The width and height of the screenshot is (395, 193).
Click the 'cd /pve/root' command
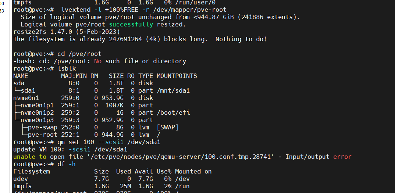click(79, 54)
